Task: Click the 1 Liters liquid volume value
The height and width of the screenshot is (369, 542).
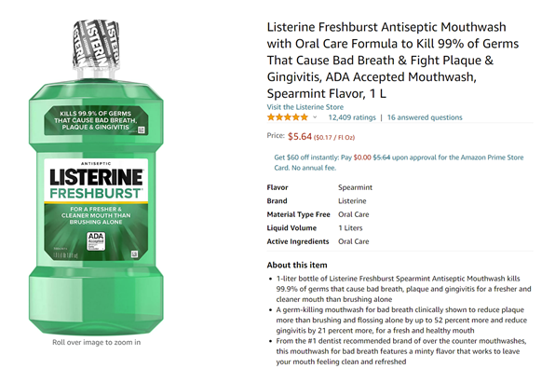Action: (x=350, y=228)
